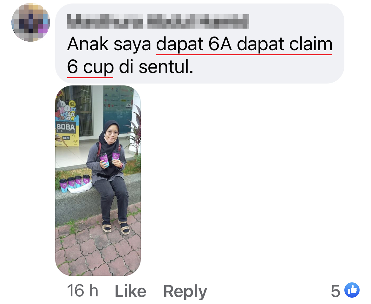
Task: Click the row of cups on the ledge
Action: pyautogui.click(x=75, y=182)
